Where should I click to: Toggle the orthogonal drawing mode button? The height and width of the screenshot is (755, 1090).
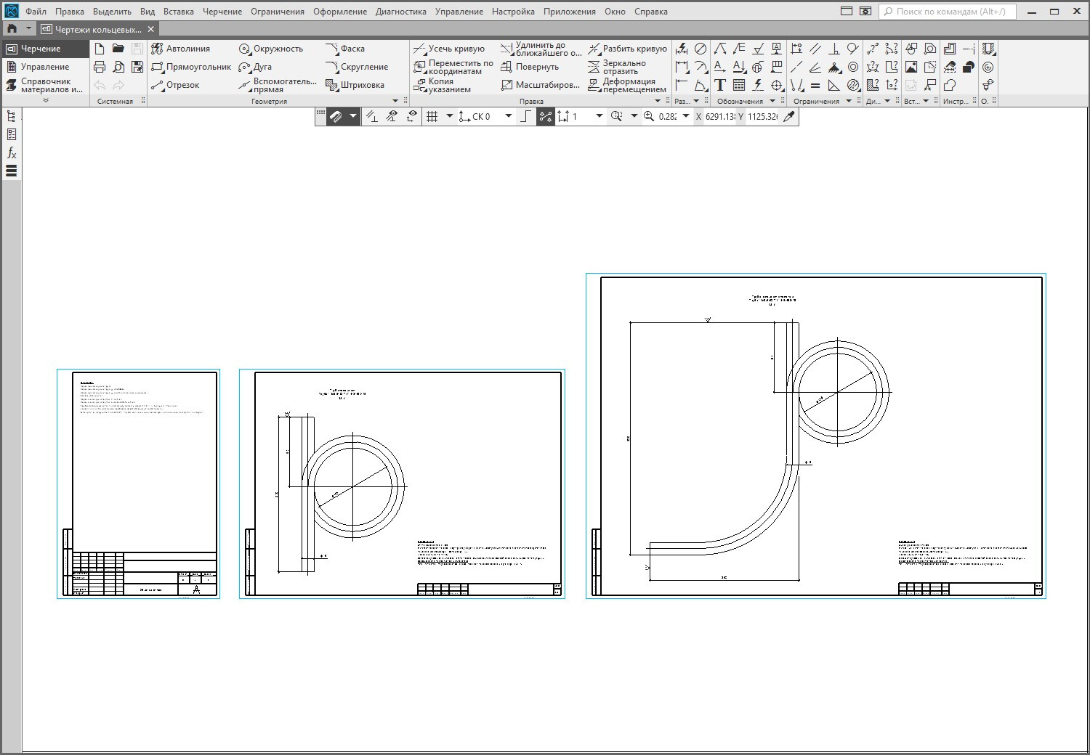(x=526, y=116)
